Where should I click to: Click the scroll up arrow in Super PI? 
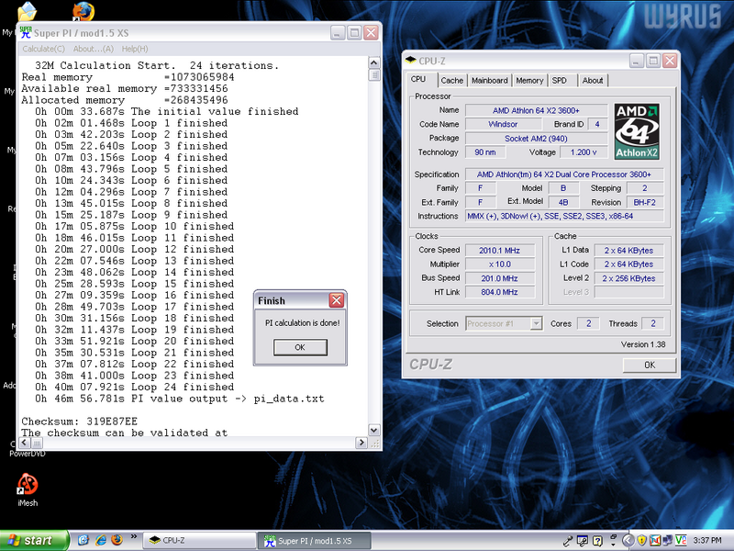pos(374,62)
